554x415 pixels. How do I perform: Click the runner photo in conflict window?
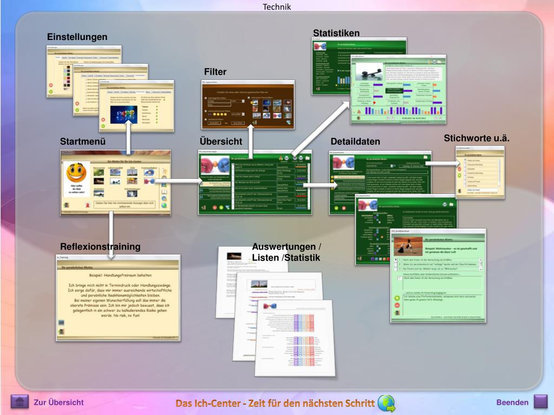408,246
